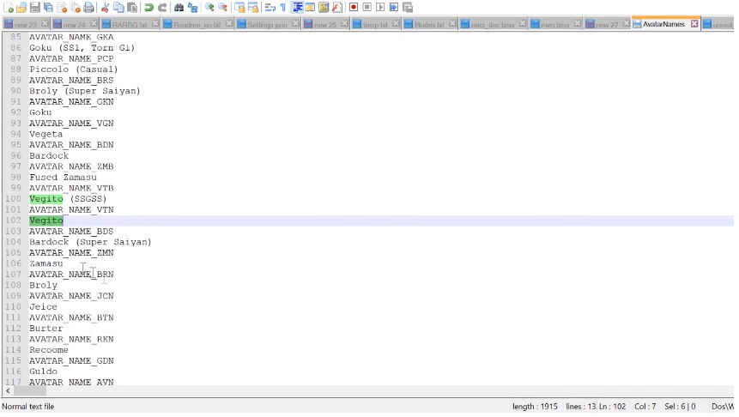Switch to the new 27 tab
Viewport: 739px width, 417px height.
(606, 25)
